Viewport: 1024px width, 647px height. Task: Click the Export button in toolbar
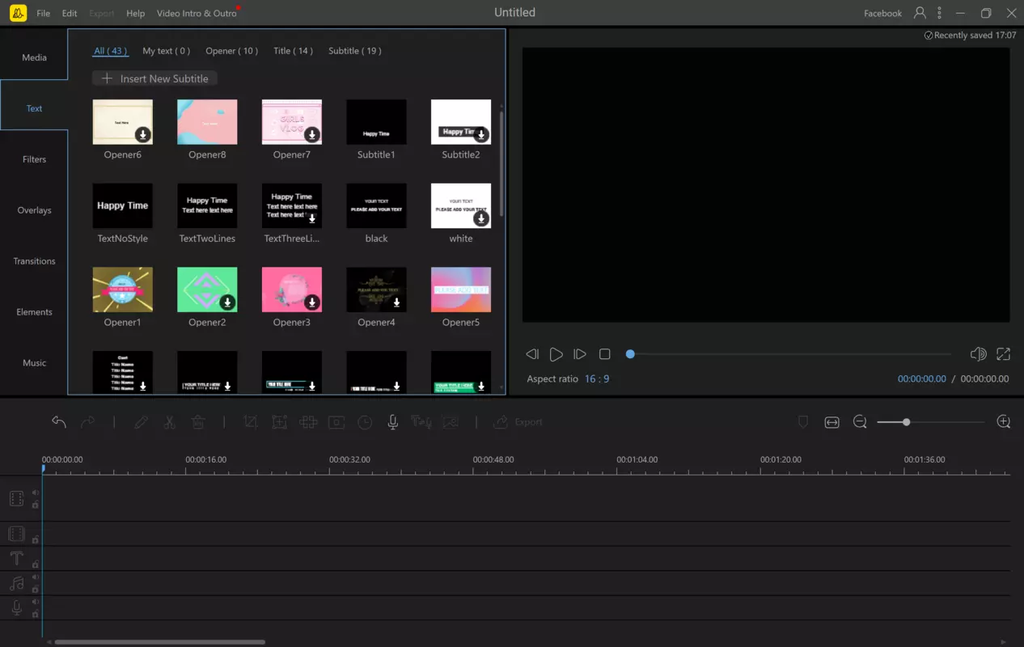(x=518, y=422)
